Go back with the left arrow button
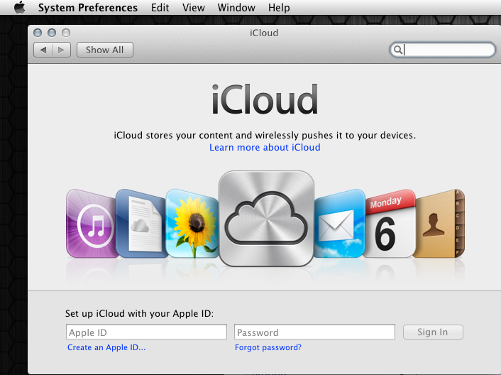Viewport: 501px width, 375px height. coord(43,50)
